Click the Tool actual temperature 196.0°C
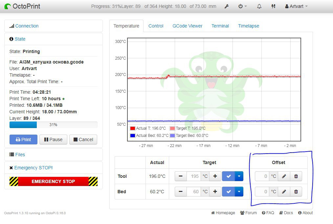Viewport: 333px width, 224px height. (157, 176)
